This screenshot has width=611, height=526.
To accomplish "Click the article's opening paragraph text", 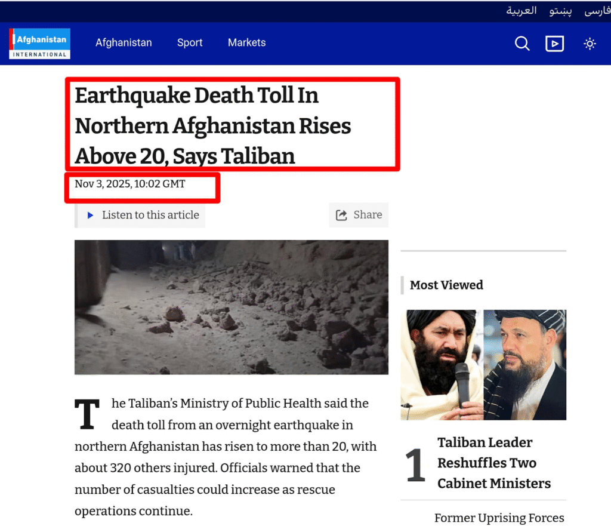I will pos(227,457).
